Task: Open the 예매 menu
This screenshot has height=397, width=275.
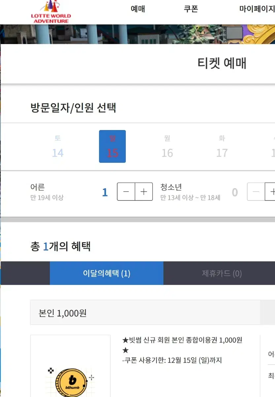Action: pos(138,9)
